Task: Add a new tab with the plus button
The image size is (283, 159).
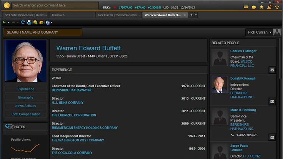Action: pos(191,15)
